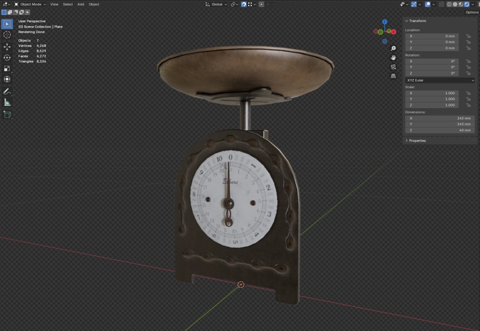Toggle lock on Rotation Y
Viewport: 480px width, 331px height.
coord(468,67)
